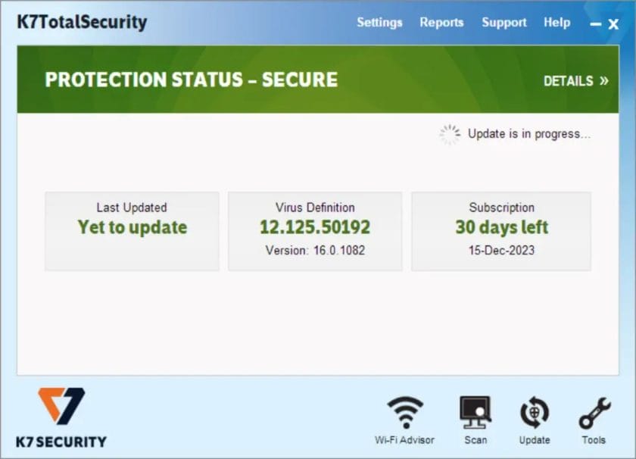
Task: Expand protection details via DETAILS chevron
Action: pyautogui.click(x=577, y=80)
